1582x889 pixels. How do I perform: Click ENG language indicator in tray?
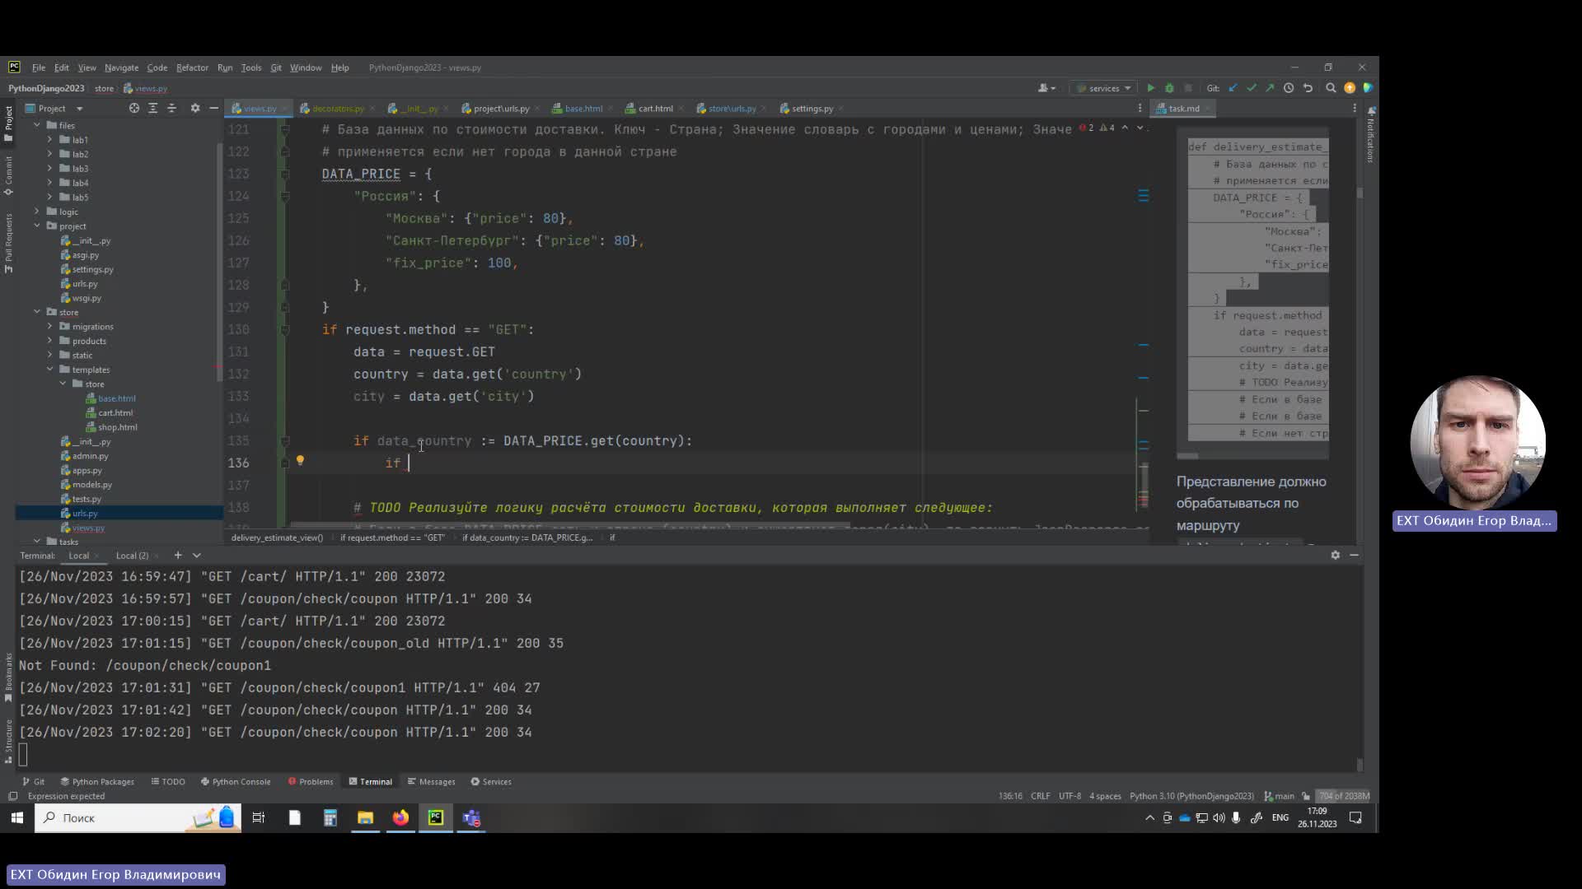point(1280,817)
